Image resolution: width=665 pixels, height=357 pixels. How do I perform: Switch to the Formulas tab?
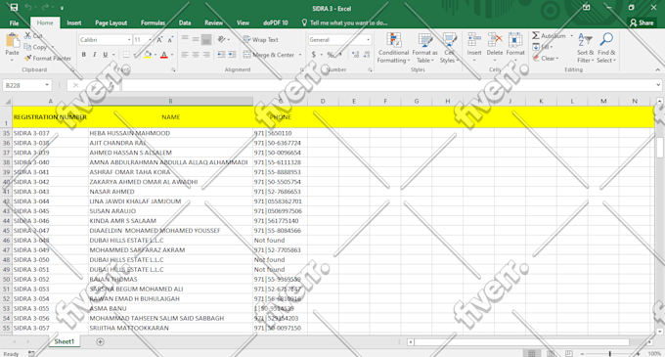pos(154,22)
